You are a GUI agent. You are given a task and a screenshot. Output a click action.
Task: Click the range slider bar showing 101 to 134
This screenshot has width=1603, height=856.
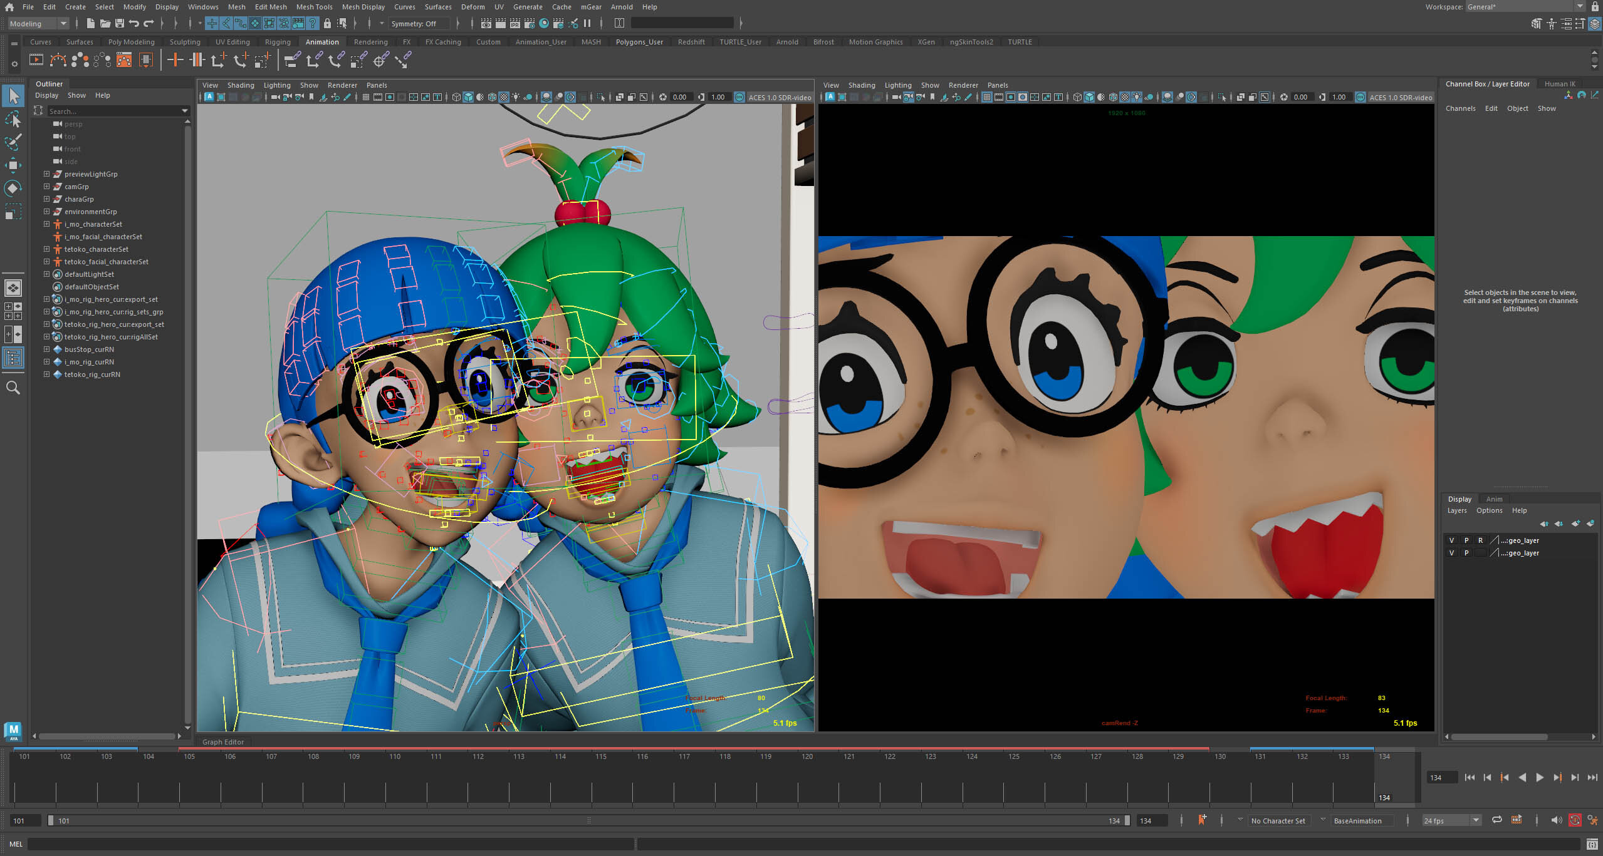pos(588,820)
